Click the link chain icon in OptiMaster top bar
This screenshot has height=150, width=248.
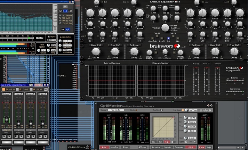click(206, 110)
